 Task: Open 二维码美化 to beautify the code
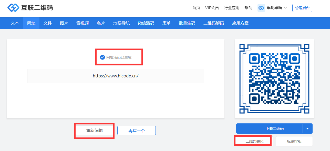(254, 141)
